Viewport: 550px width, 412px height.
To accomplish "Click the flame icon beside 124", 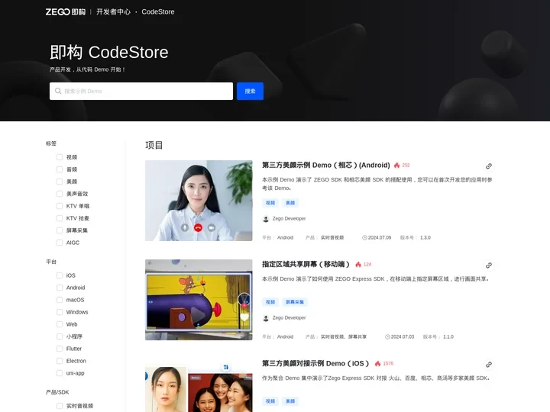I will [x=358, y=264].
